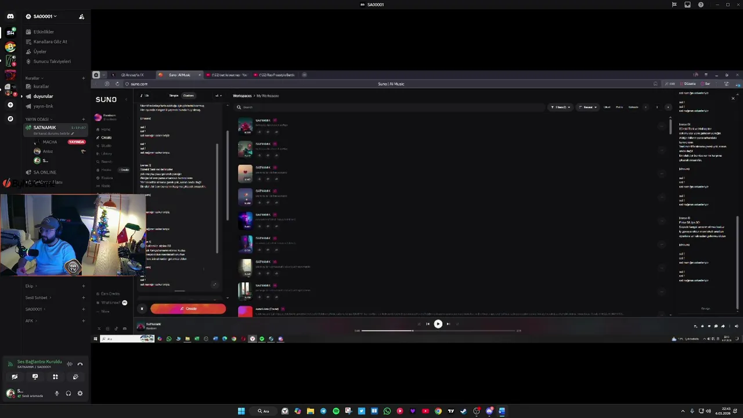Edit channel status pencil under SATNAMIK
Viewport: 743px width, 418px height.
[73, 134]
